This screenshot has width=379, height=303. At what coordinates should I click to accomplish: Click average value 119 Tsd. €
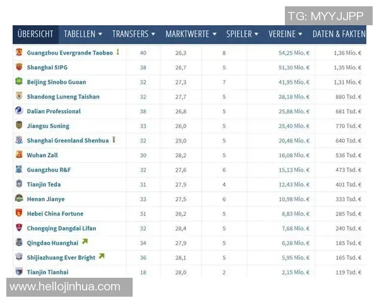348,272
